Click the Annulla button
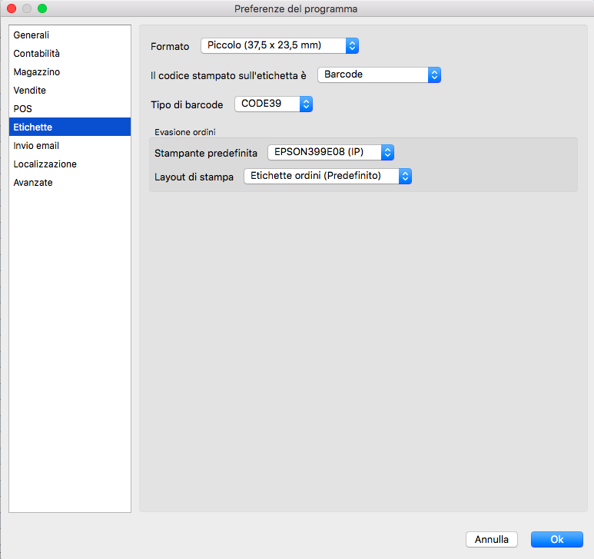This screenshot has height=559, width=594. 492,540
